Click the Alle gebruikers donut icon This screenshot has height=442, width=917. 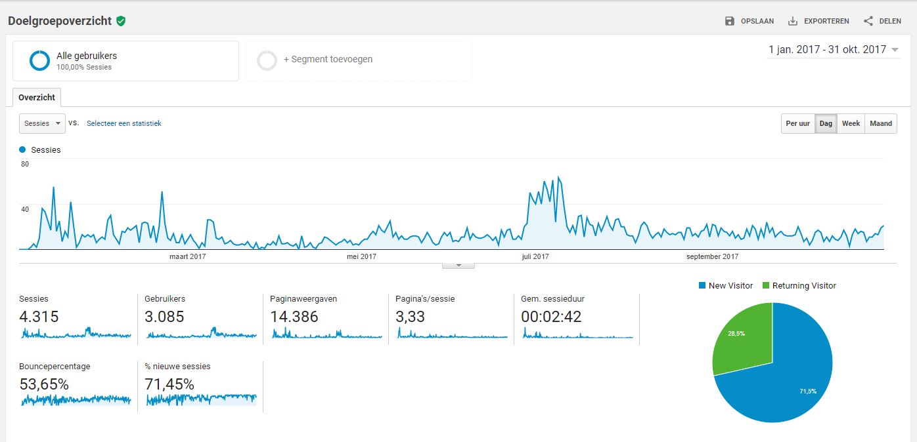(39, 60)
